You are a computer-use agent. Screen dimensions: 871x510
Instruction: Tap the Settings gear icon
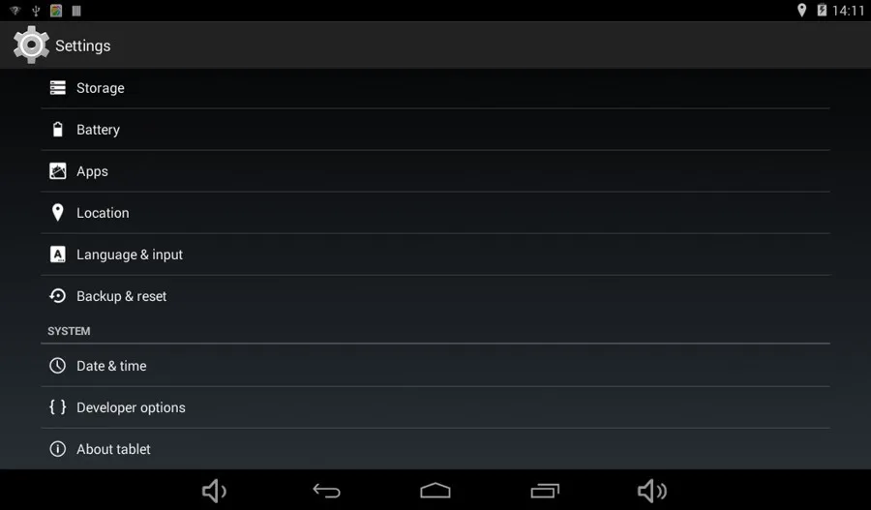(31, 45)
